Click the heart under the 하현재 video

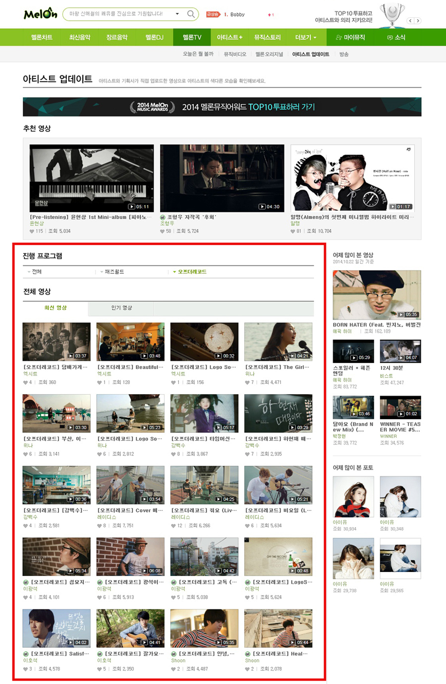247,454
